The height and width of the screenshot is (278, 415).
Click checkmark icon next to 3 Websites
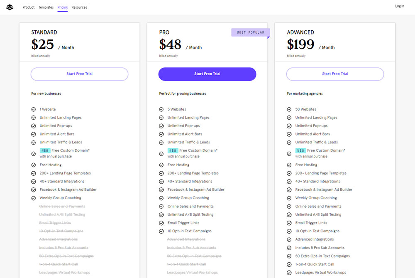click(161, 109)
